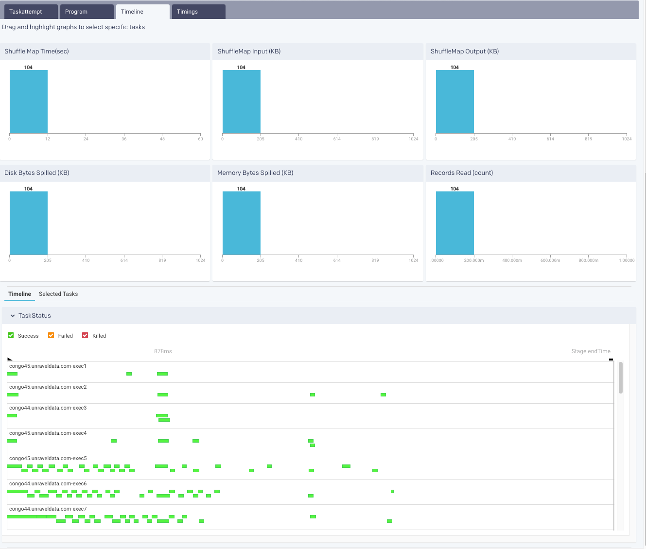Image resolution: width=646 pixels, height=549 pixels.
Task: Click the Disk Bytes Spilled histogram bar
Action: (x=29, y=223)
